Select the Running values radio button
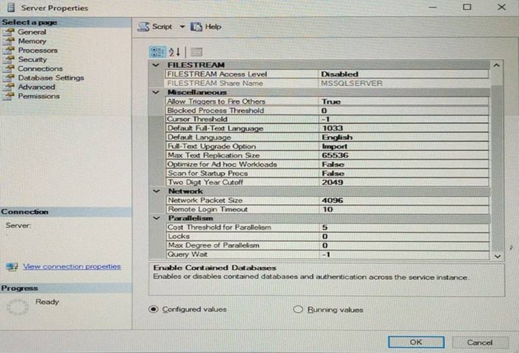The height and width of the screenshot is (353, 519). pos(299,309)
